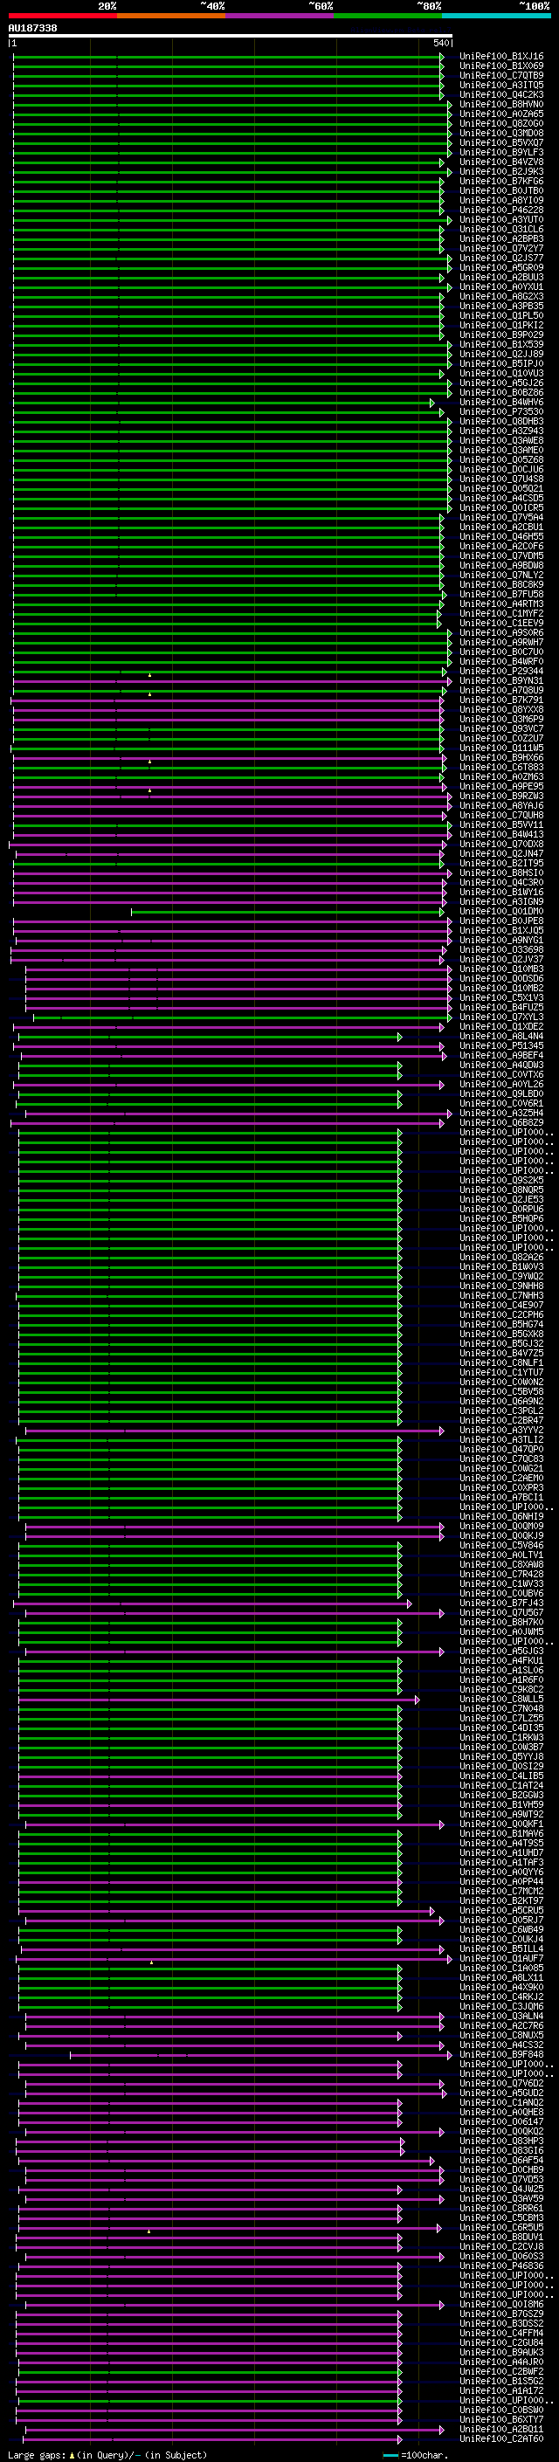The height and width of the screenshot is (2462, 559).
Task: Select the UniRef100_Q93VC7 label
Action: (x=501, y=729)
